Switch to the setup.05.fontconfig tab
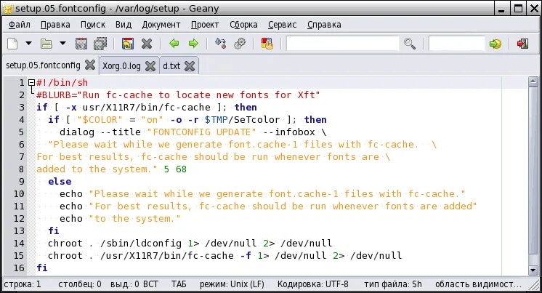The width and height of the screenshot is (542, 293). click(43, 65)
